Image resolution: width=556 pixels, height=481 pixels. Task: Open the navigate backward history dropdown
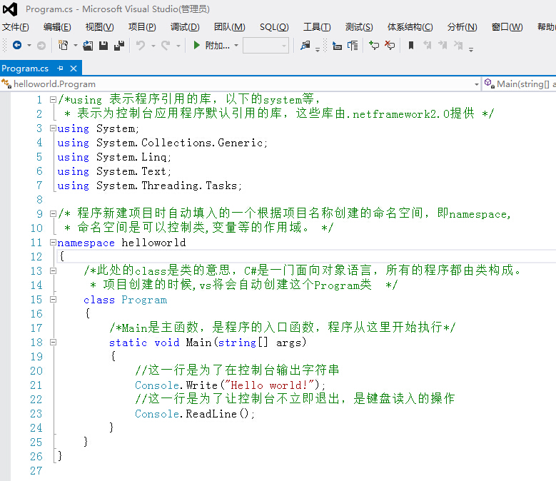click(x=29, y=46)
